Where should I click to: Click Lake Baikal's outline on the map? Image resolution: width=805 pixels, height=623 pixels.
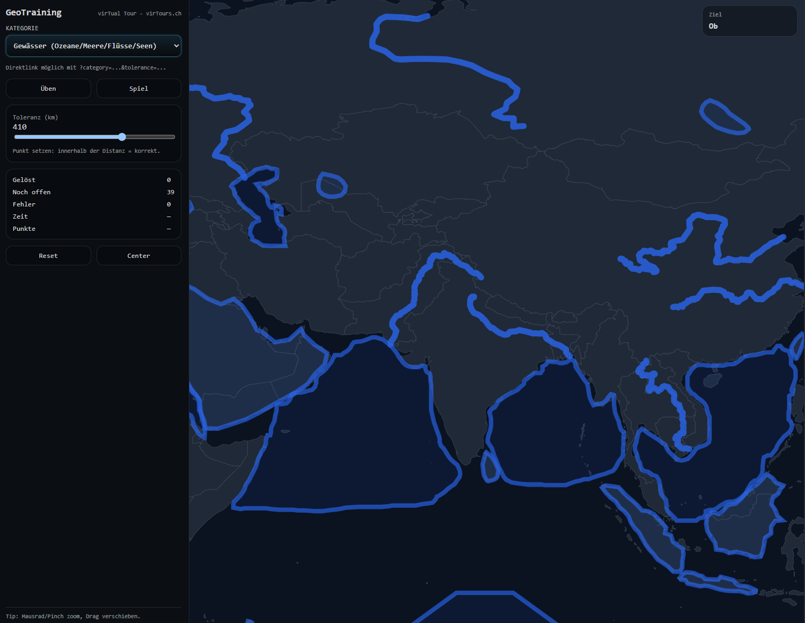click(724, 117)
